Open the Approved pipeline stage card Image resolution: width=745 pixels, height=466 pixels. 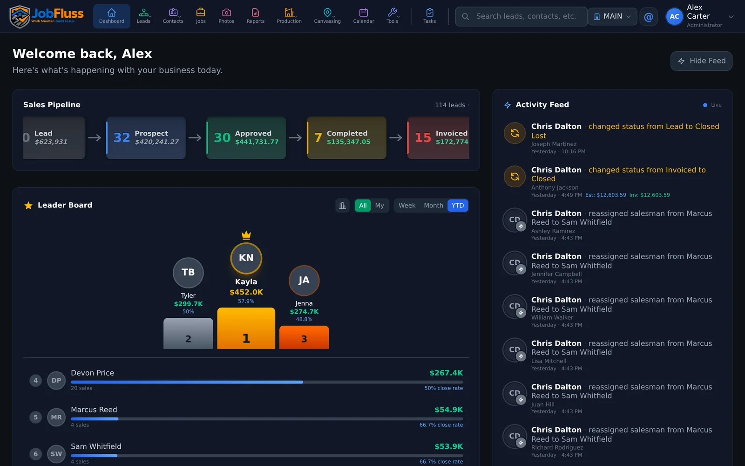246,138
